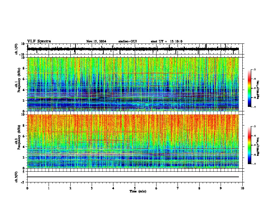This screenshot has width=273, height=211.
Task: Click the "ch.1(V)" waveform axis label
Action: click(17, 49)
